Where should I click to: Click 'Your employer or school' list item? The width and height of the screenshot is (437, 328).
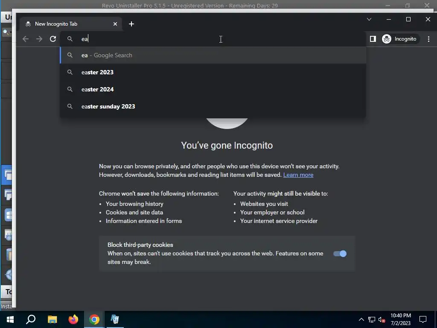272,213
